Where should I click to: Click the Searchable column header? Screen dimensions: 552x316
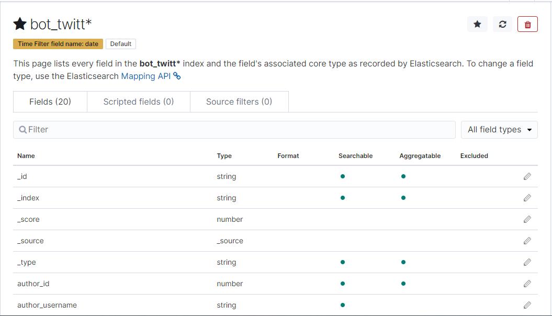click(x=355, y=156)
